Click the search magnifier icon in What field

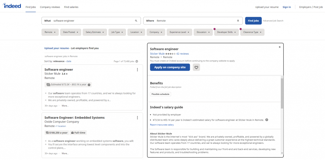pyautogui.click(x=136, y=21)
